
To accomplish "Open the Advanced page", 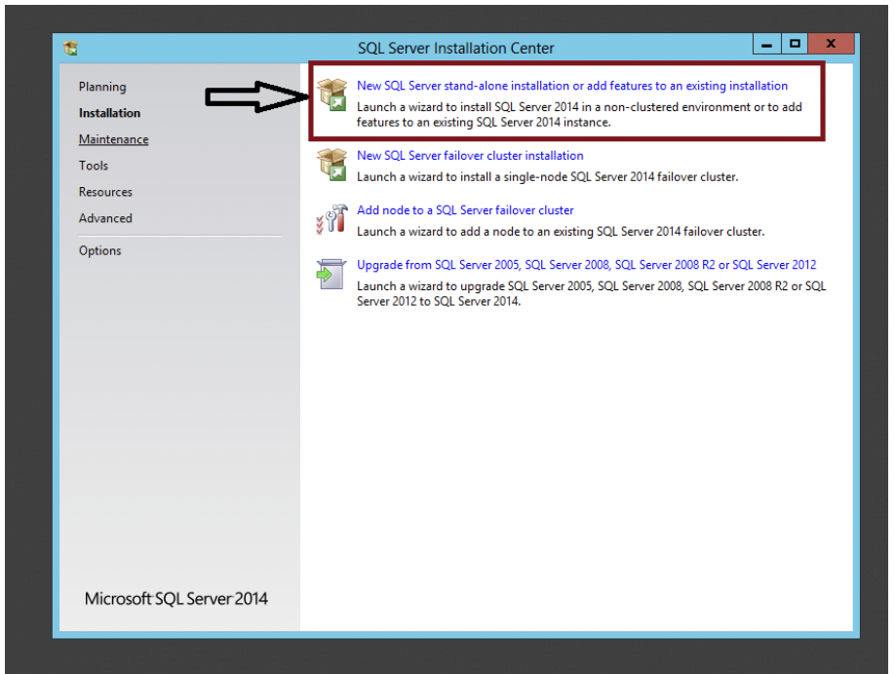I will (x=105, y=218).
